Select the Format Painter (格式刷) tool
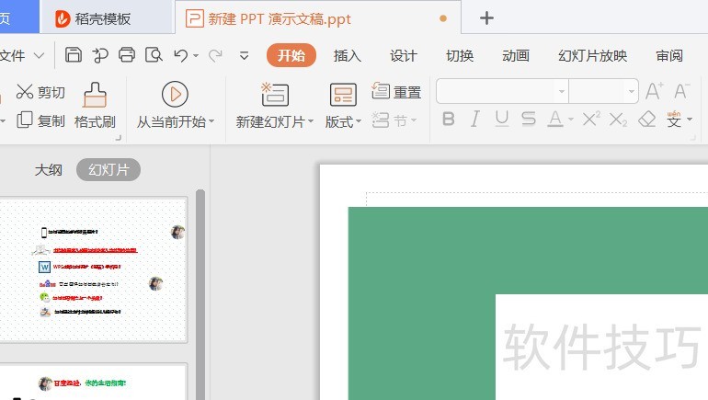Image resolution: width=708 pixels, height=400 pixels. [95, 105]
